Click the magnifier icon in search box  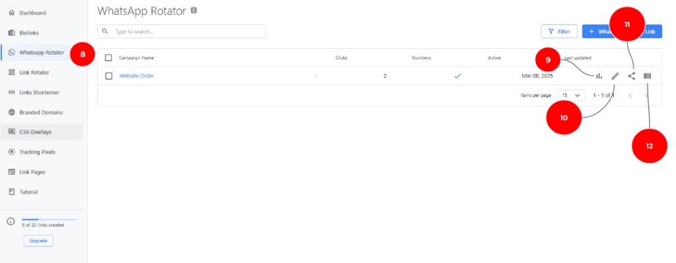pyautogui.click(x=105, y=32)
